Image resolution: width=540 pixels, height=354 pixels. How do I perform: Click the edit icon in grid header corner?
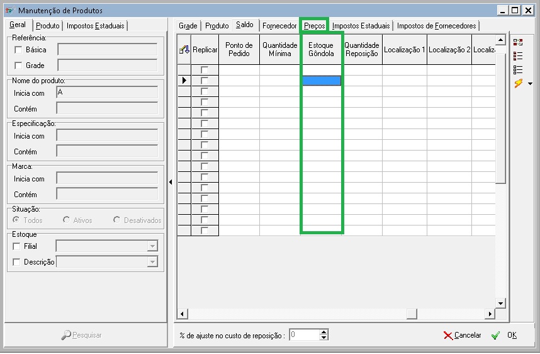184,50
